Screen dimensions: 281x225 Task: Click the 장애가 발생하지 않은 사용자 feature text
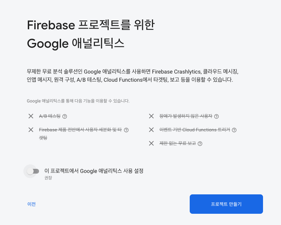point(186,116)
